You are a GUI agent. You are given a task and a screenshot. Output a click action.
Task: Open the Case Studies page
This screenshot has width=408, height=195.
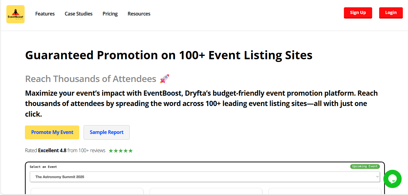78,14
